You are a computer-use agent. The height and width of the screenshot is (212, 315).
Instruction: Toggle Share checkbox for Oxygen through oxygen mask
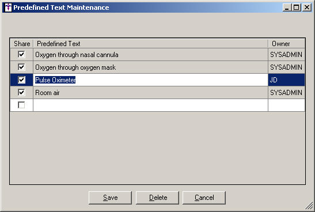click(x=21, y=67)
